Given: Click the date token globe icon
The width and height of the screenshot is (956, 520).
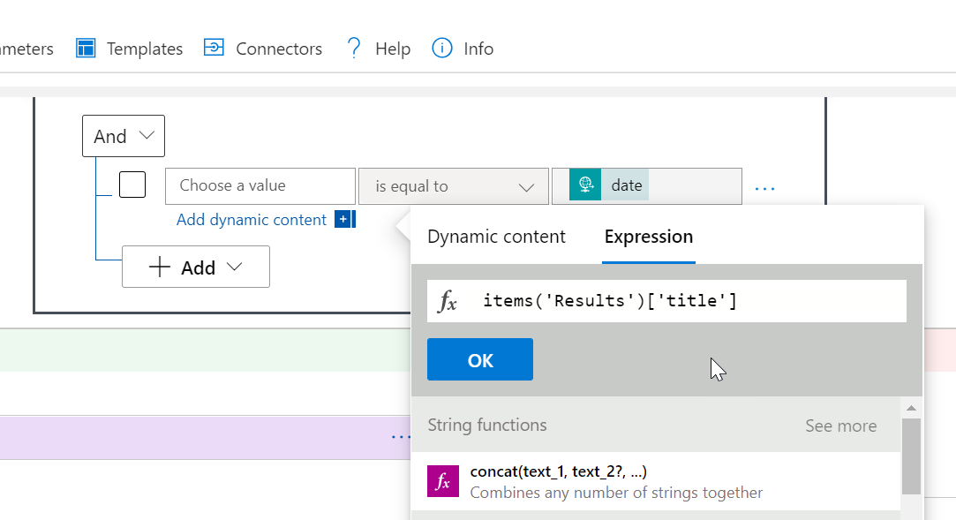Looking at the screenshot, I should point(585,185).
